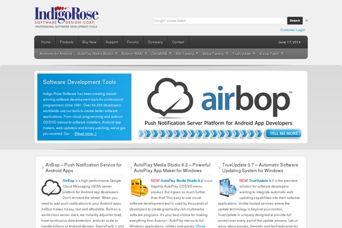Click the AirBop cloud logo in banner
Viewport: 342px width, 228px height.
pos(170,97)
